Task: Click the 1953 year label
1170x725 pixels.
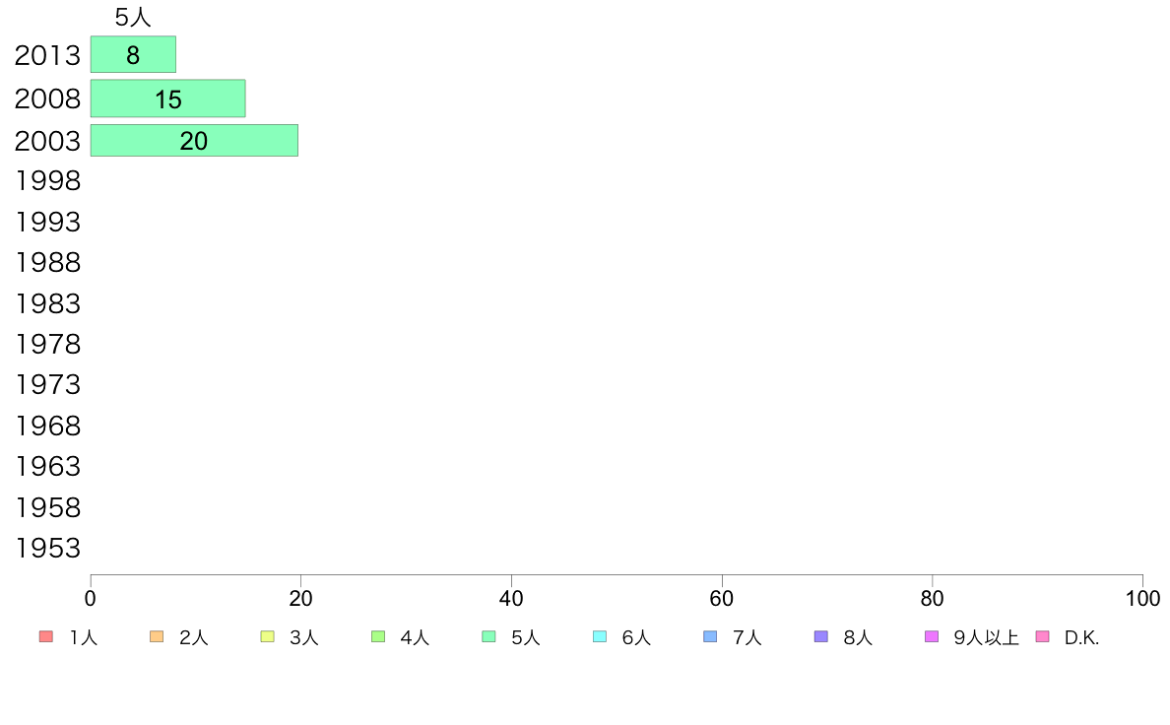Action: (x=47, y=549)
